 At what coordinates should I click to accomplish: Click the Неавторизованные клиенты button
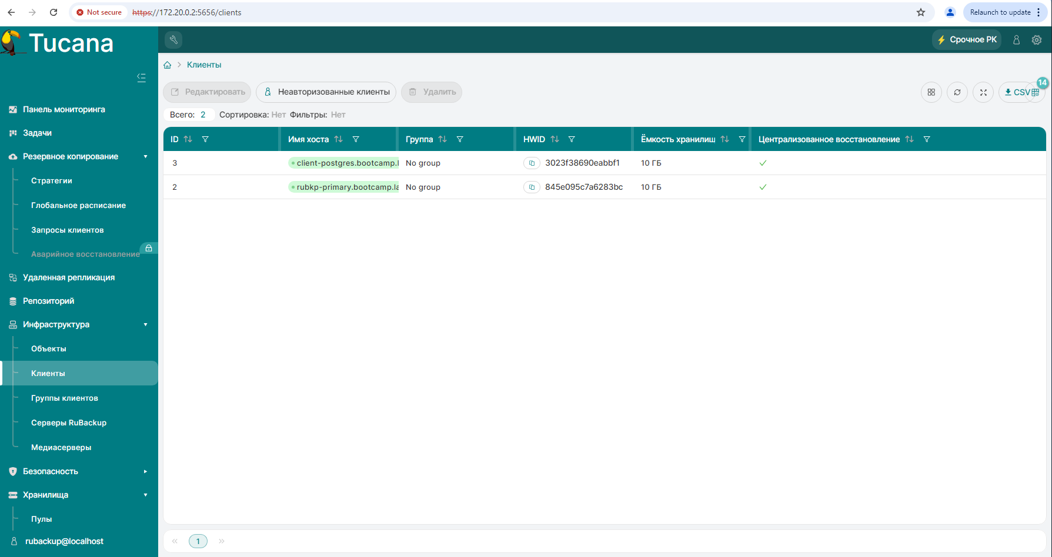click(x=326, y=92)
